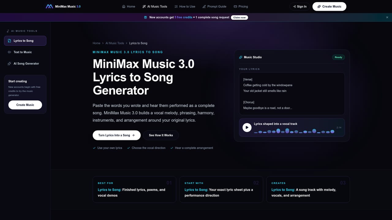Click the Text to Music waveform icon

pos(9,52)
